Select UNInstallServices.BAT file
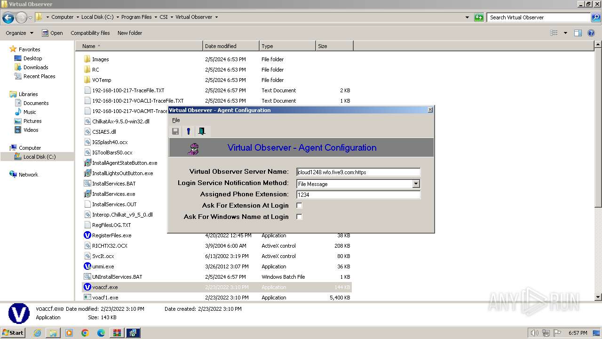 [x=117, y=277]
